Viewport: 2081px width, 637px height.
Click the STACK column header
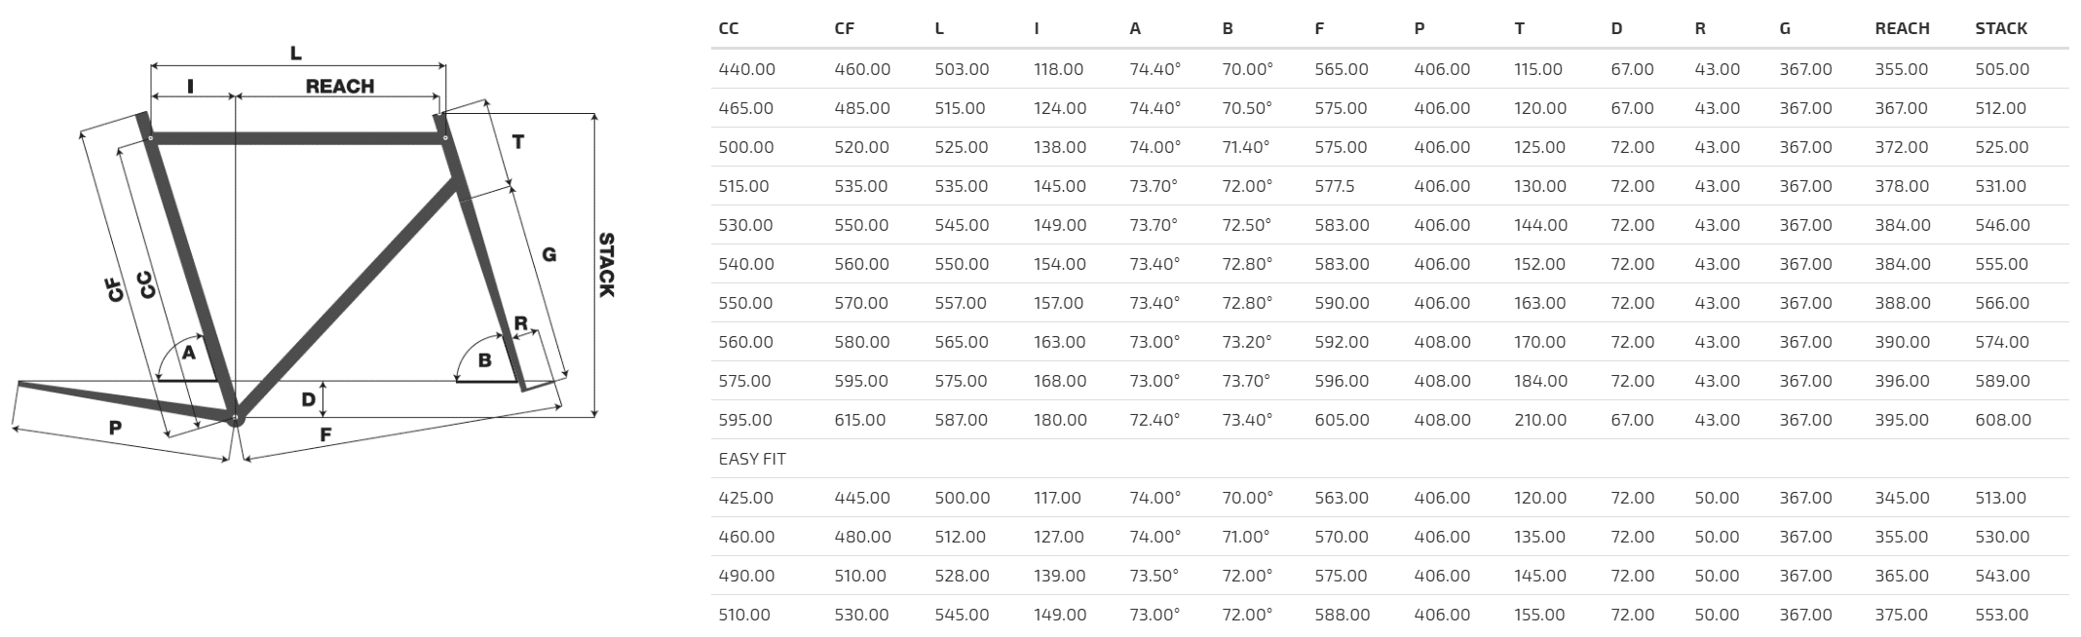point(2001,28)
